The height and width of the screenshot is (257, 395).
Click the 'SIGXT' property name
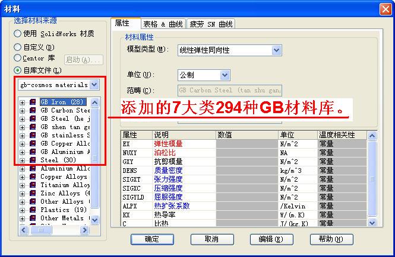click(x=131, y=179)
